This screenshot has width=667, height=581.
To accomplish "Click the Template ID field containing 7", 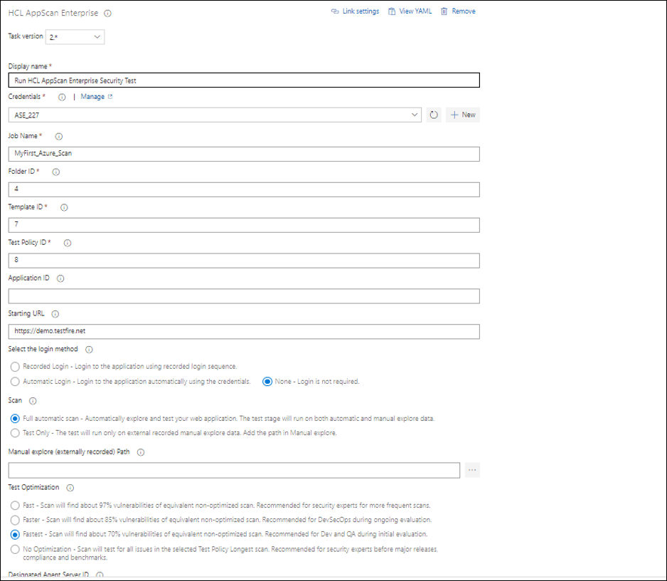I will pyautogui.click(x=244, y=225).
